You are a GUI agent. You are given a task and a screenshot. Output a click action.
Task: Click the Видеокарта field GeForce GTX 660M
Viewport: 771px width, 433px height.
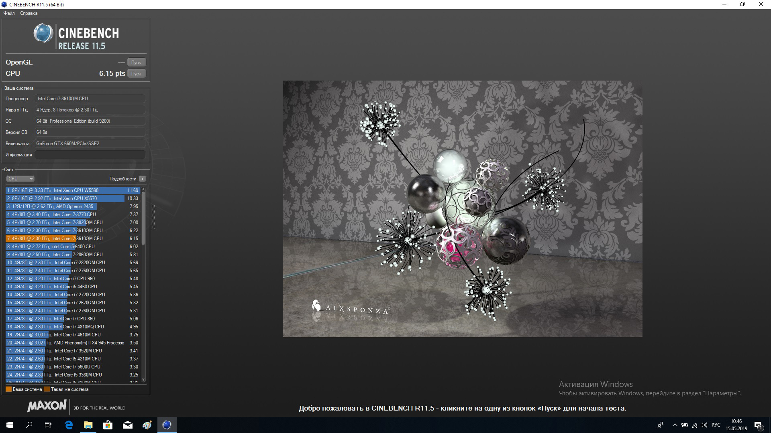click(90, 144)
